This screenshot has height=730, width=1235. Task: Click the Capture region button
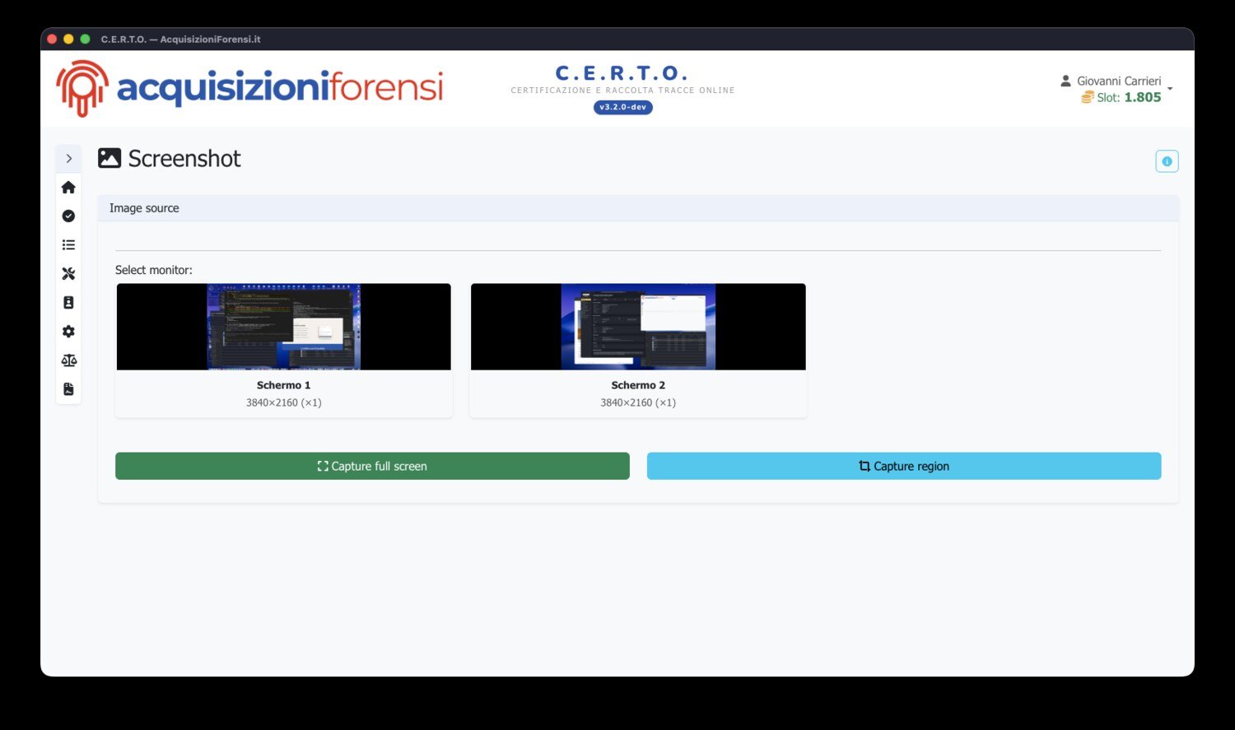pyautogui.click(x=904, y=466)
